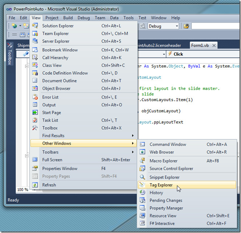This screenshot has height=233, width=241.
Task: Open the Edit menu
Action: coord(23,18)
